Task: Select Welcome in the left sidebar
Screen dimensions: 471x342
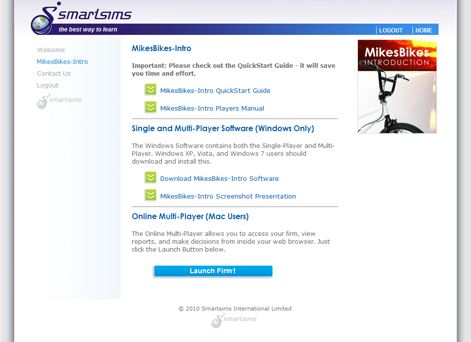Action: [51, 50]
